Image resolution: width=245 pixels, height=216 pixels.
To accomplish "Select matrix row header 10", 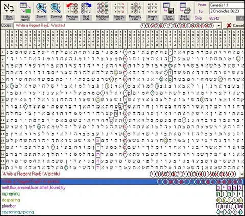I will coord(3,113).
